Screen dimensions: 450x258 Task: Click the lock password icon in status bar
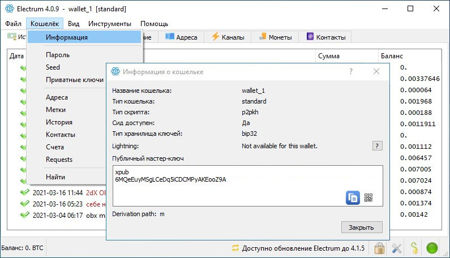(379, 248)
